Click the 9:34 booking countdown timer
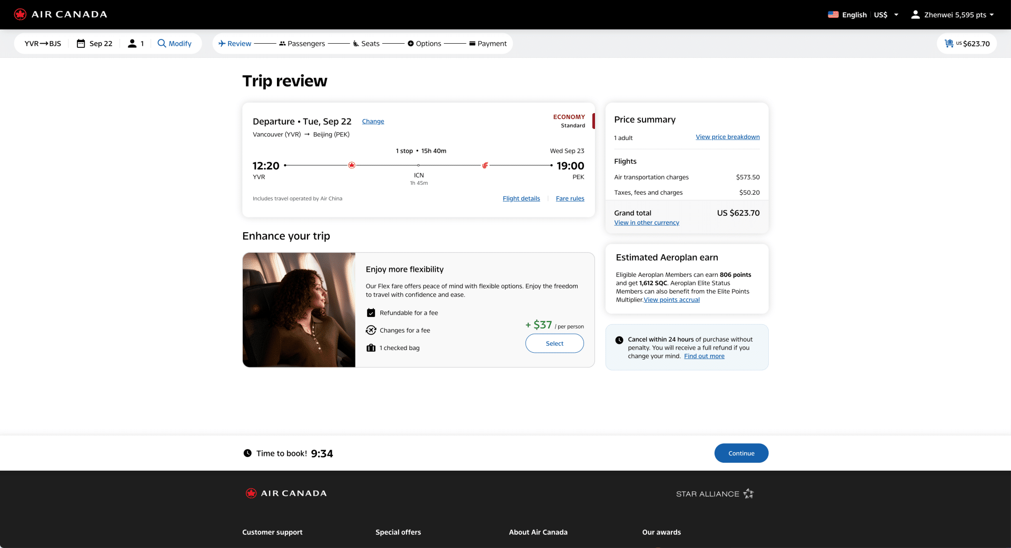 (322, 453)
